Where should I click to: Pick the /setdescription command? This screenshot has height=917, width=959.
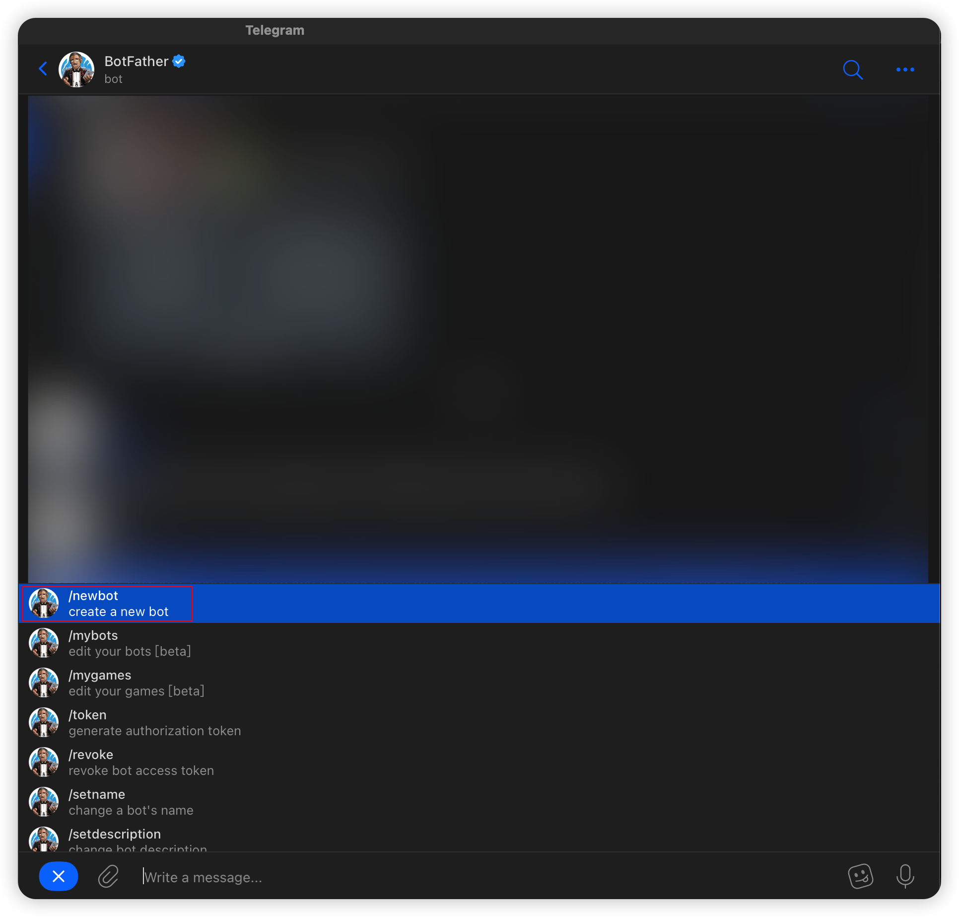pyautogui.click(x=479, y=837)
